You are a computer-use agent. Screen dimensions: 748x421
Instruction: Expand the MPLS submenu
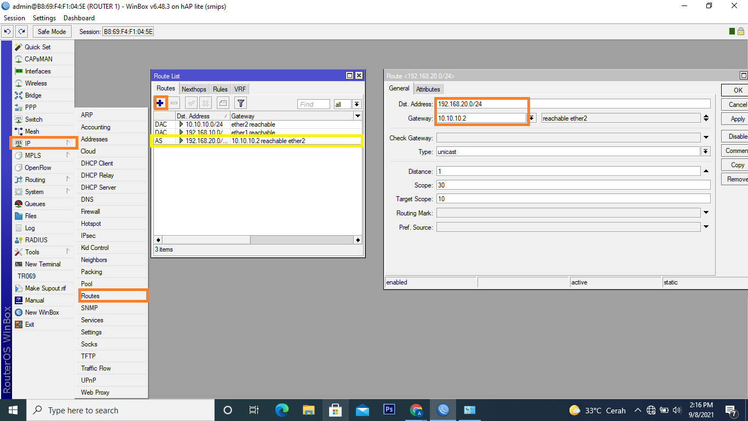point(43,156)
